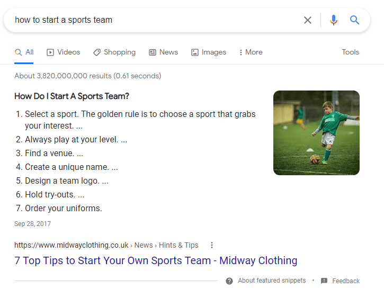The width and height of the screenshot is (384, 298).
Task: Expand the More search categories menu
Action: point(251,52)
